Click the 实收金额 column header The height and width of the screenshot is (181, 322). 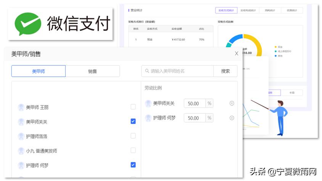coord(177,29)
